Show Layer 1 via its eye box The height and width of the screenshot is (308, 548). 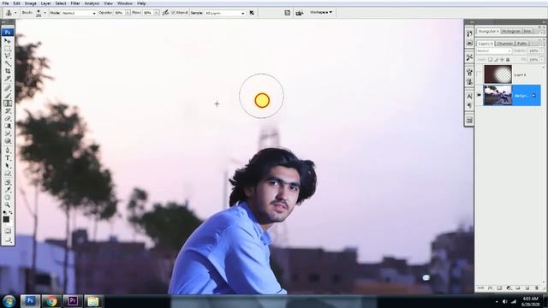479,74
